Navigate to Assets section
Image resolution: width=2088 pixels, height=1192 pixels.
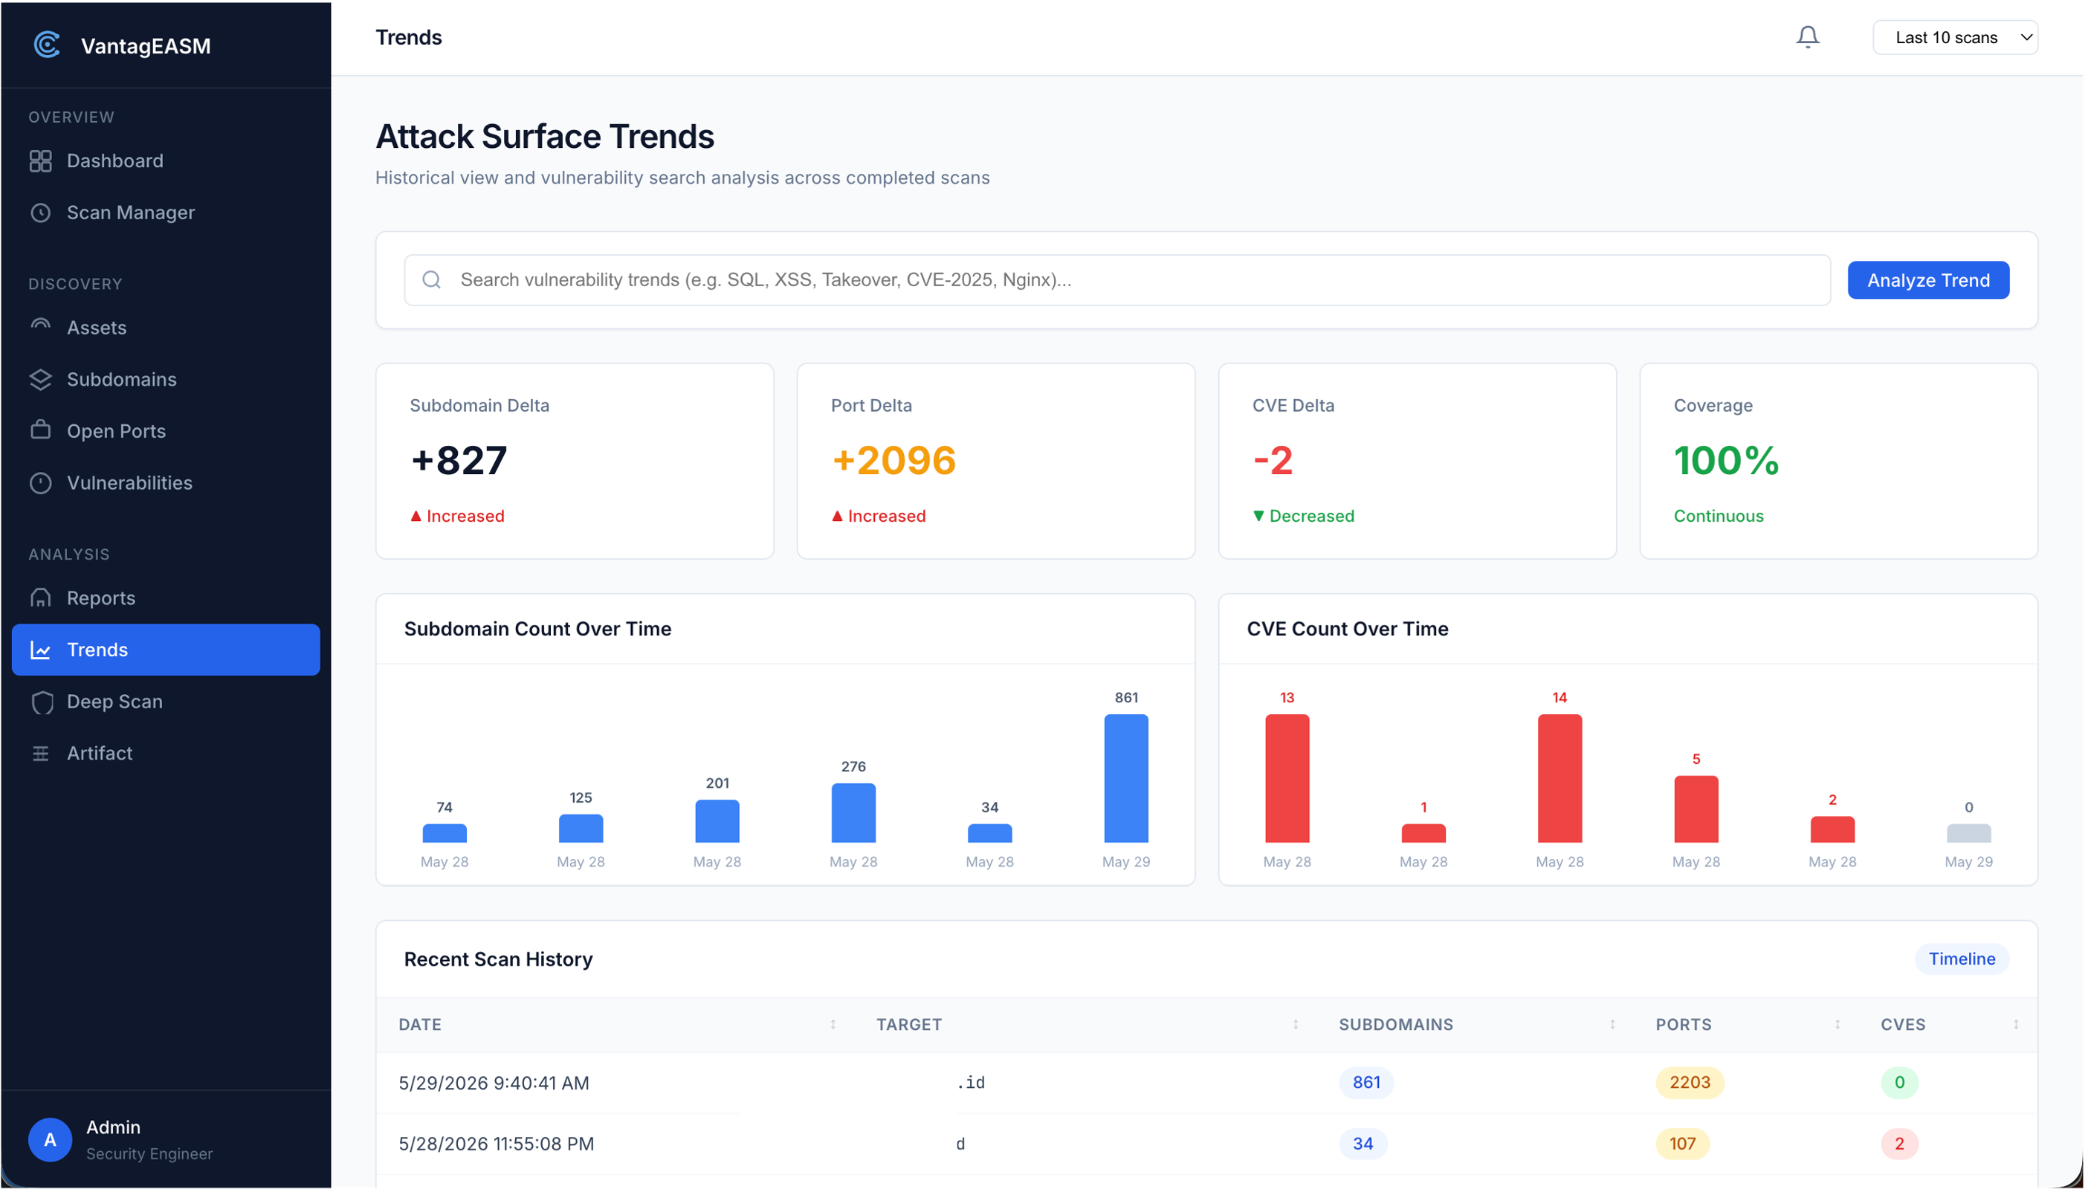166,328
